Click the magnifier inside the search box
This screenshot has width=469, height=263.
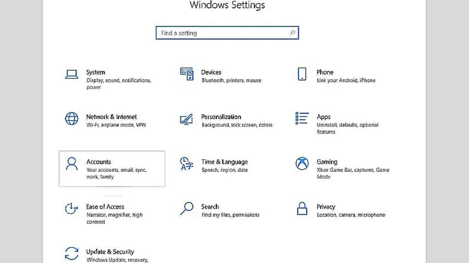pyautogui.click(x=292, y=33)
